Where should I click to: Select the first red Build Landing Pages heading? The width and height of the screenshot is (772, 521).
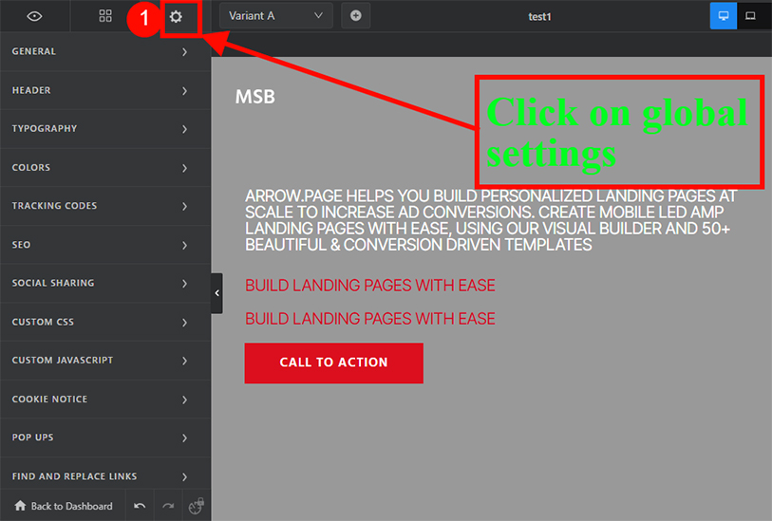(x=369, y=286)
